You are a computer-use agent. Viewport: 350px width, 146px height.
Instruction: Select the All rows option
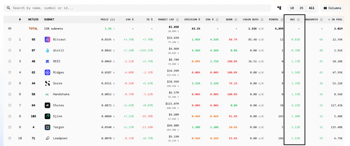coord(311,8)
